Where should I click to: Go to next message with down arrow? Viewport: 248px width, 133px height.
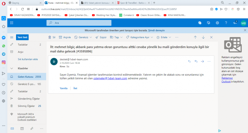click(203, 37)
